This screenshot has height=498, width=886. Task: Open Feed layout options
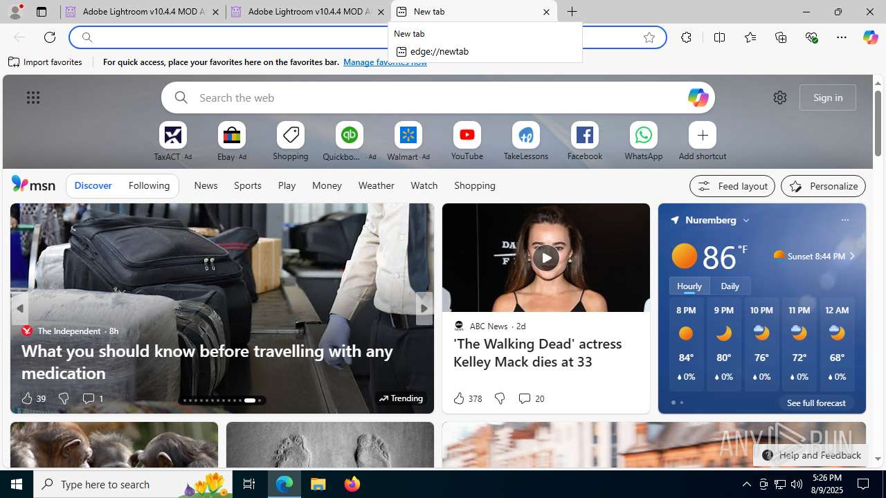[x=732, y=186]
